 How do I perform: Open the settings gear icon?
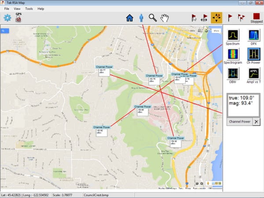(x=7, y=18)
